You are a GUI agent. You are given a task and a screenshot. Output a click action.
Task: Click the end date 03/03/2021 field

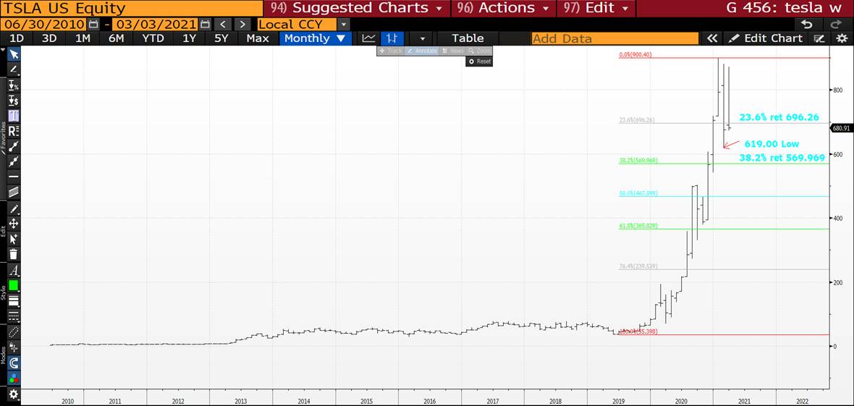click(155, 25)
